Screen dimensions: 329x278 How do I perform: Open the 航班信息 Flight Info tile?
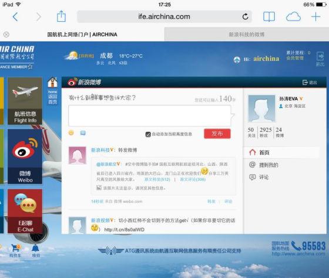click(x=25, y=101)
